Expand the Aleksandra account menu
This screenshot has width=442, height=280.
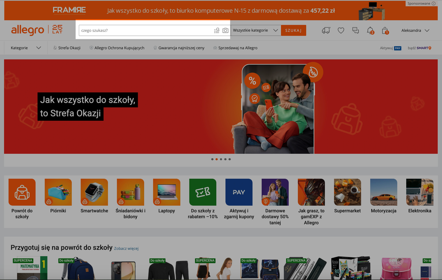415,30
